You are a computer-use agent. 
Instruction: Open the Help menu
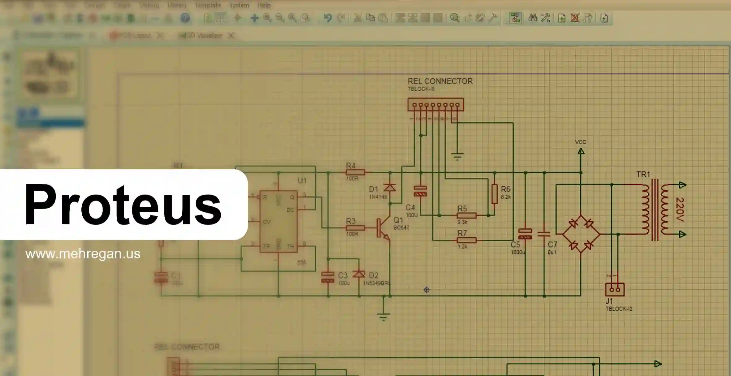[264, 5]
